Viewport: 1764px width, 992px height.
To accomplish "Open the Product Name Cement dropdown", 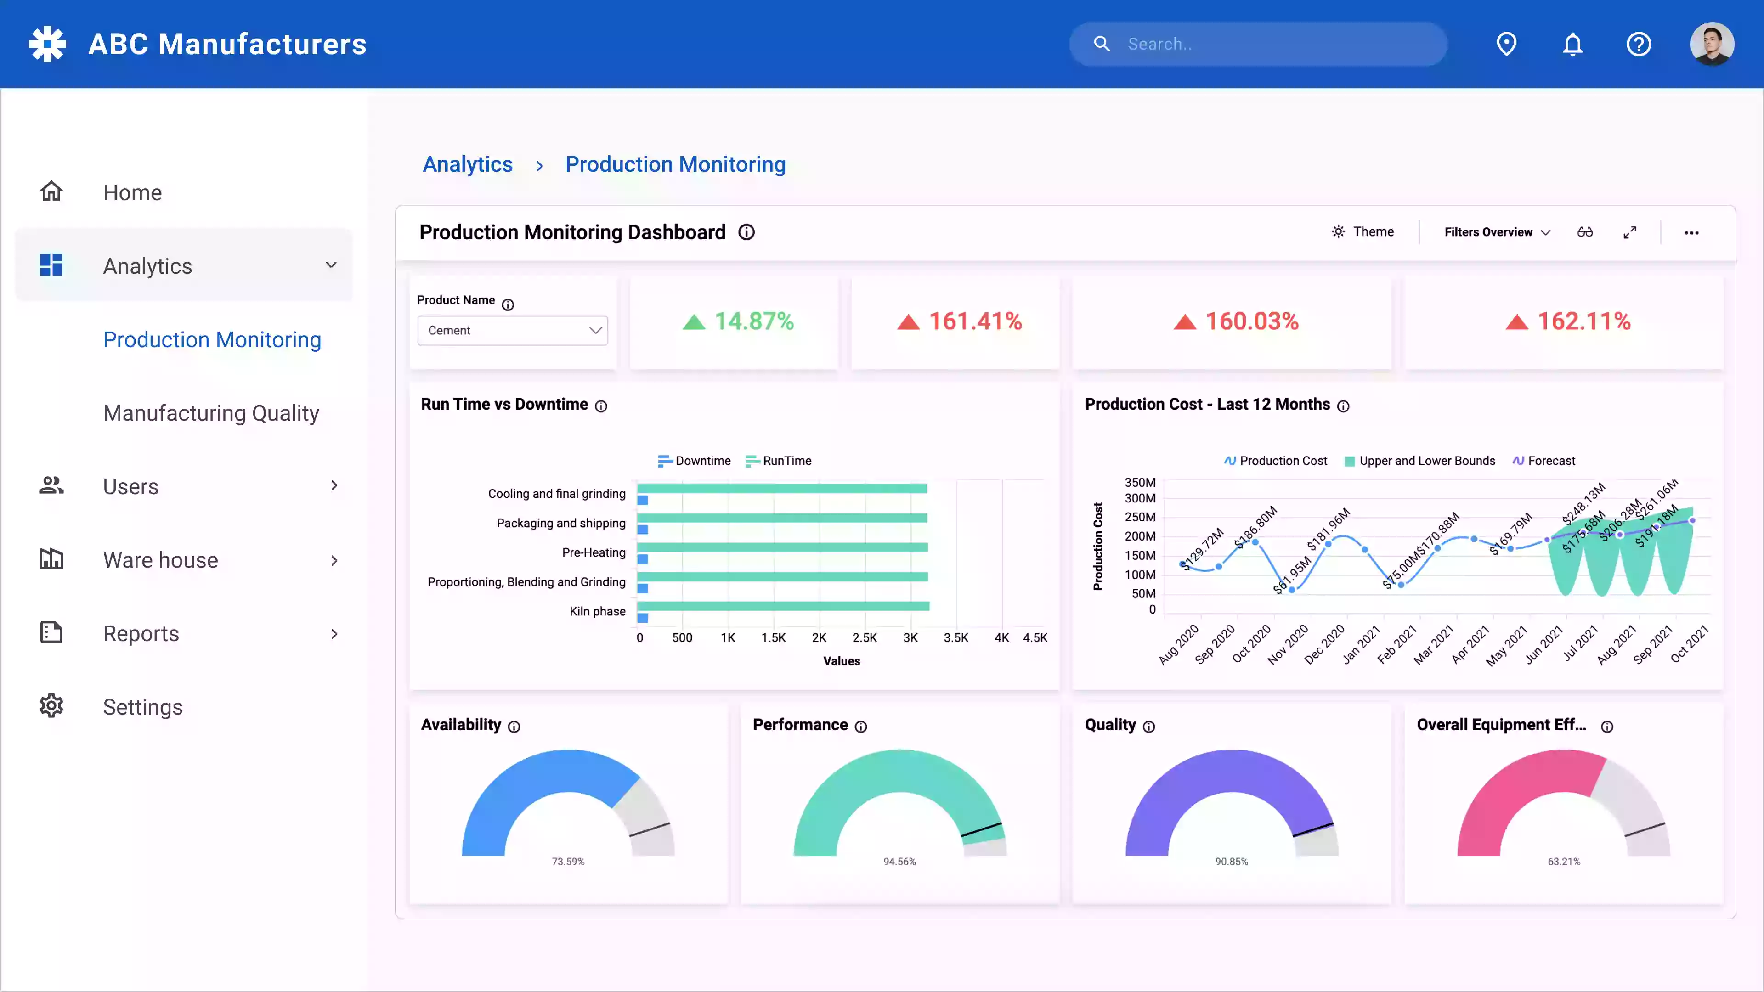I will click(512, 330).
